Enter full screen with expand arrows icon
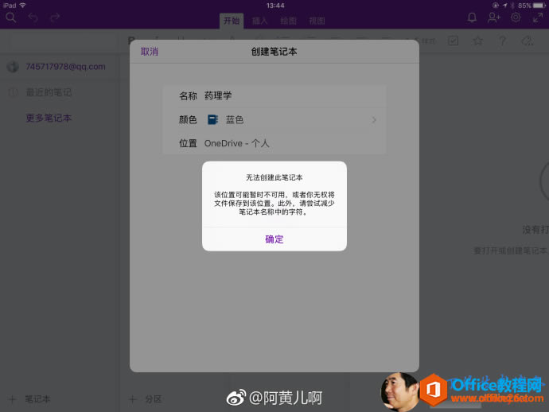This screenshot has height=412, width=549. tap(538, 17)
